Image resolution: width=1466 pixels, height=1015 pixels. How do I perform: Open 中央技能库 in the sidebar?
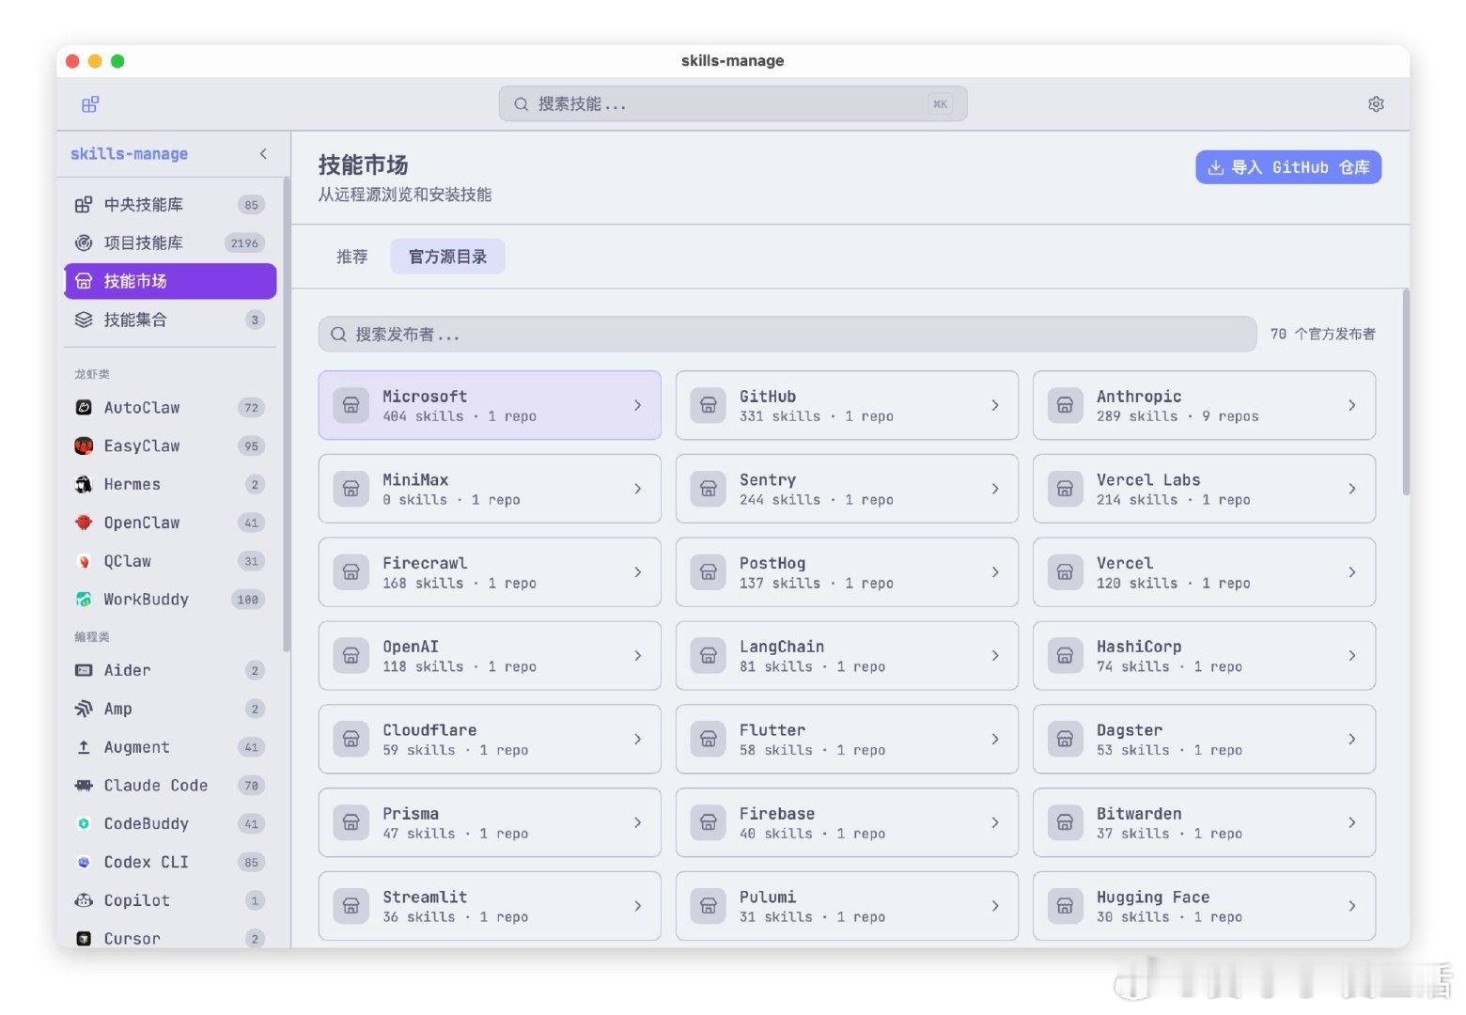(x=170, y=205)
